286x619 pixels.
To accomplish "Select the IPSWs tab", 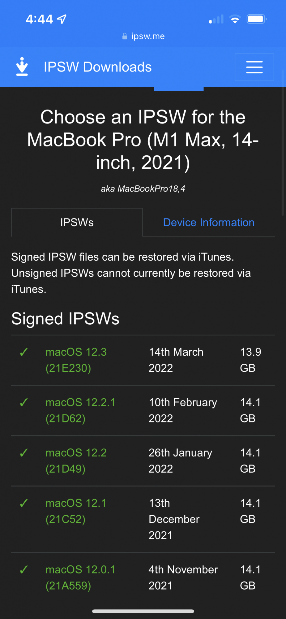I will pos(77,223).
